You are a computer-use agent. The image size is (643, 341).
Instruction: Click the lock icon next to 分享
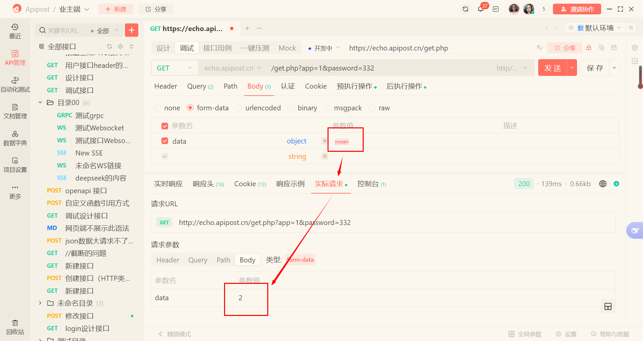(x=589, y=48)
